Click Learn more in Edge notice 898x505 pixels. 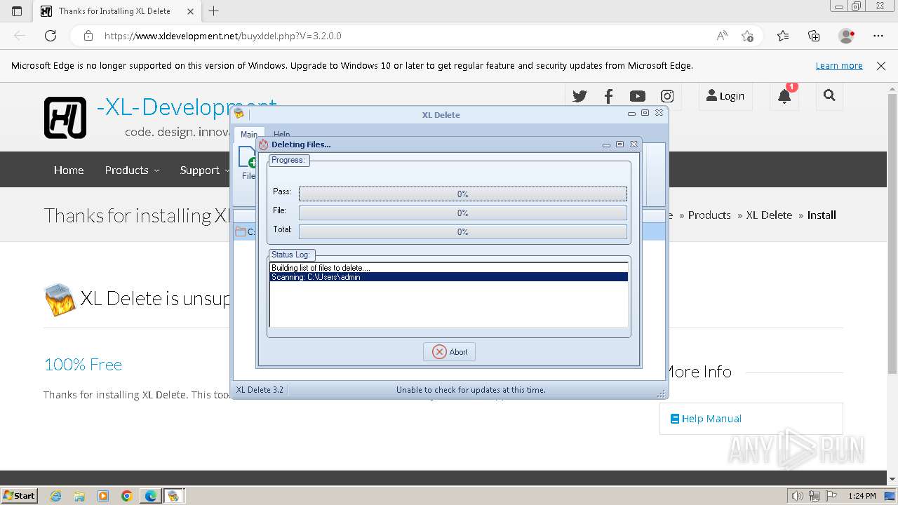(839, 65)
